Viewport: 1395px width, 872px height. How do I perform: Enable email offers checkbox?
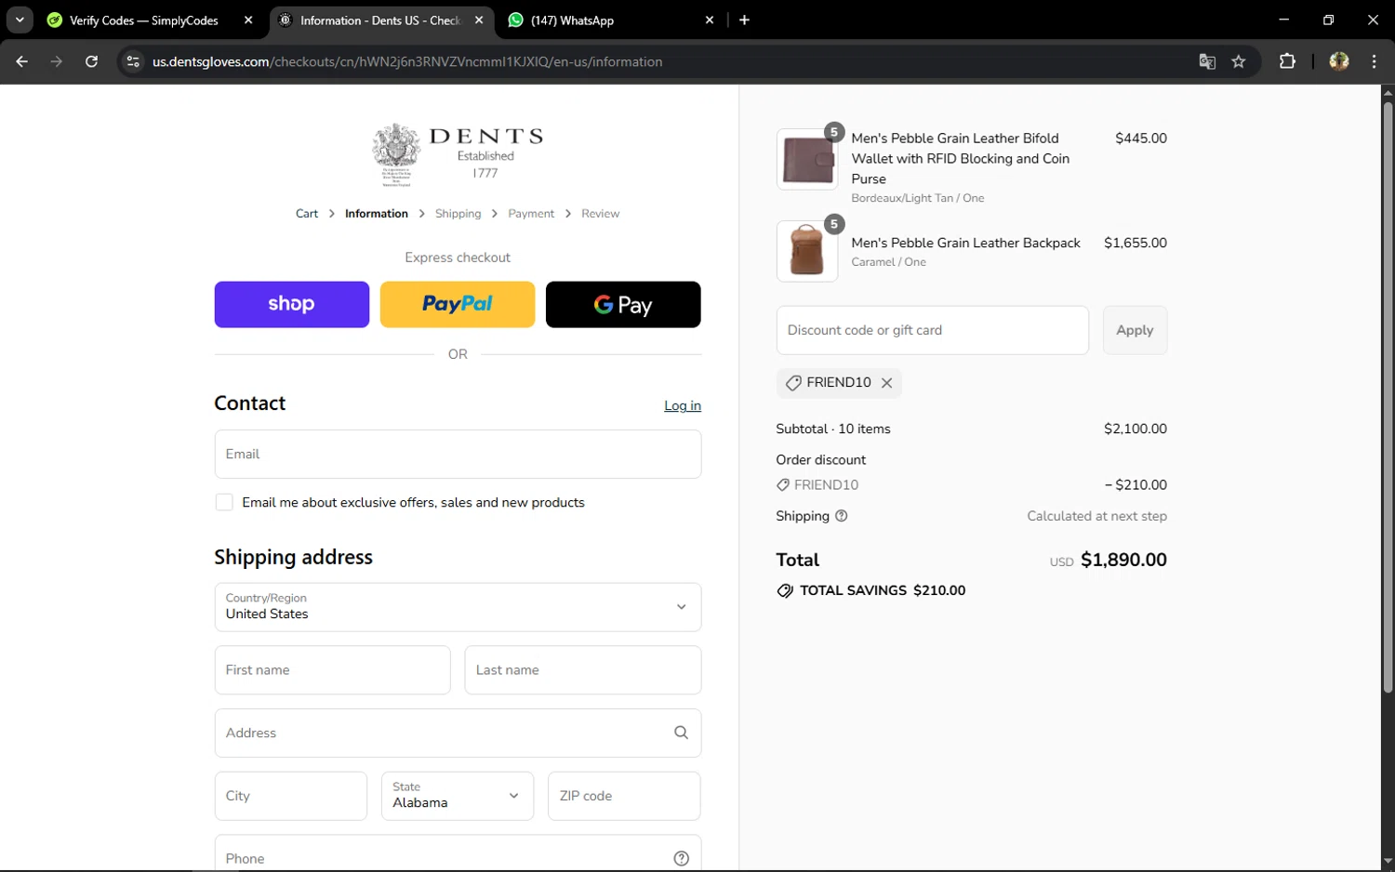(x=224, y=502)
